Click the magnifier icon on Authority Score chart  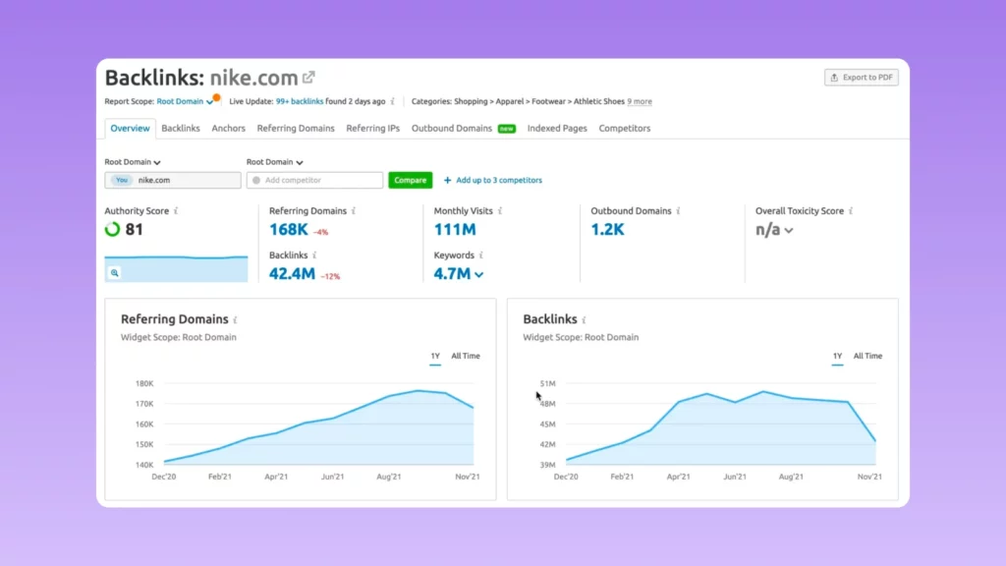(x=114, y=273)
